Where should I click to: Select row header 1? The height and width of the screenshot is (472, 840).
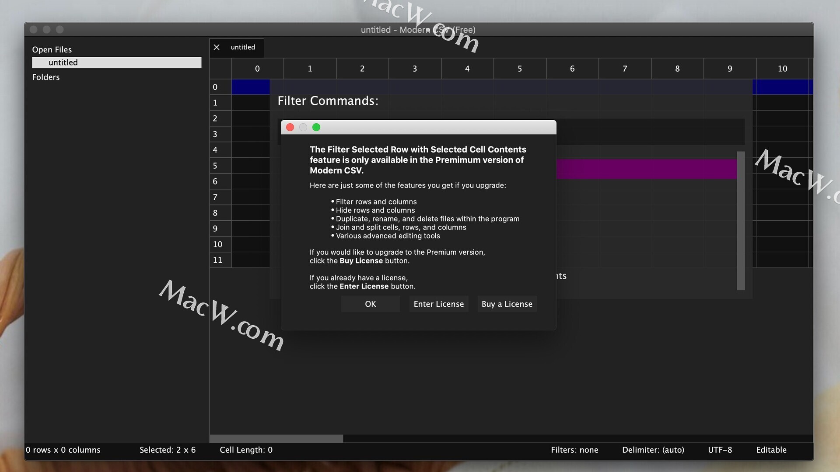[x=220, y=103]
